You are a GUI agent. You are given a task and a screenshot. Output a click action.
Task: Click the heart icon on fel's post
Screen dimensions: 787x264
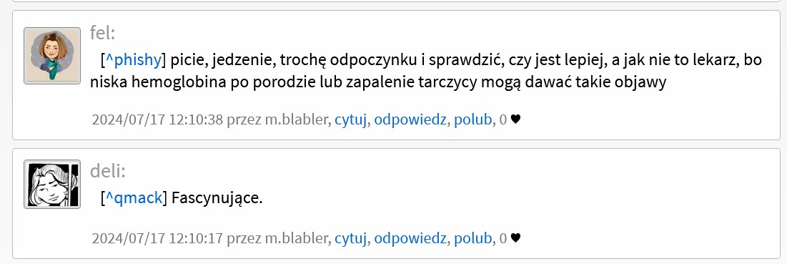[515, 119]
